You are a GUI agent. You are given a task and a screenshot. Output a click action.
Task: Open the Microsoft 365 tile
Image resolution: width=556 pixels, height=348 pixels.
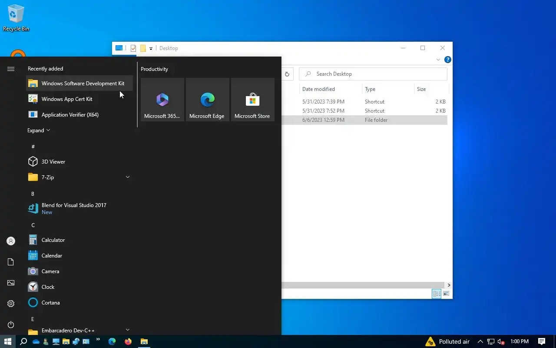[162, 100]
